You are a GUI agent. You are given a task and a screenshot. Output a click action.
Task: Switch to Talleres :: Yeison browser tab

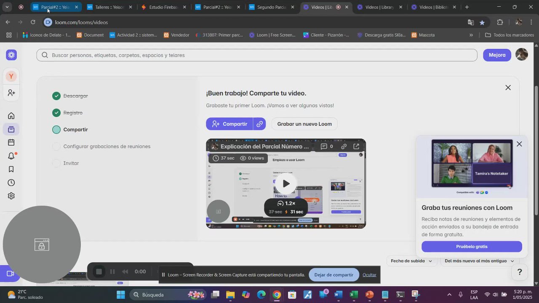109,7
